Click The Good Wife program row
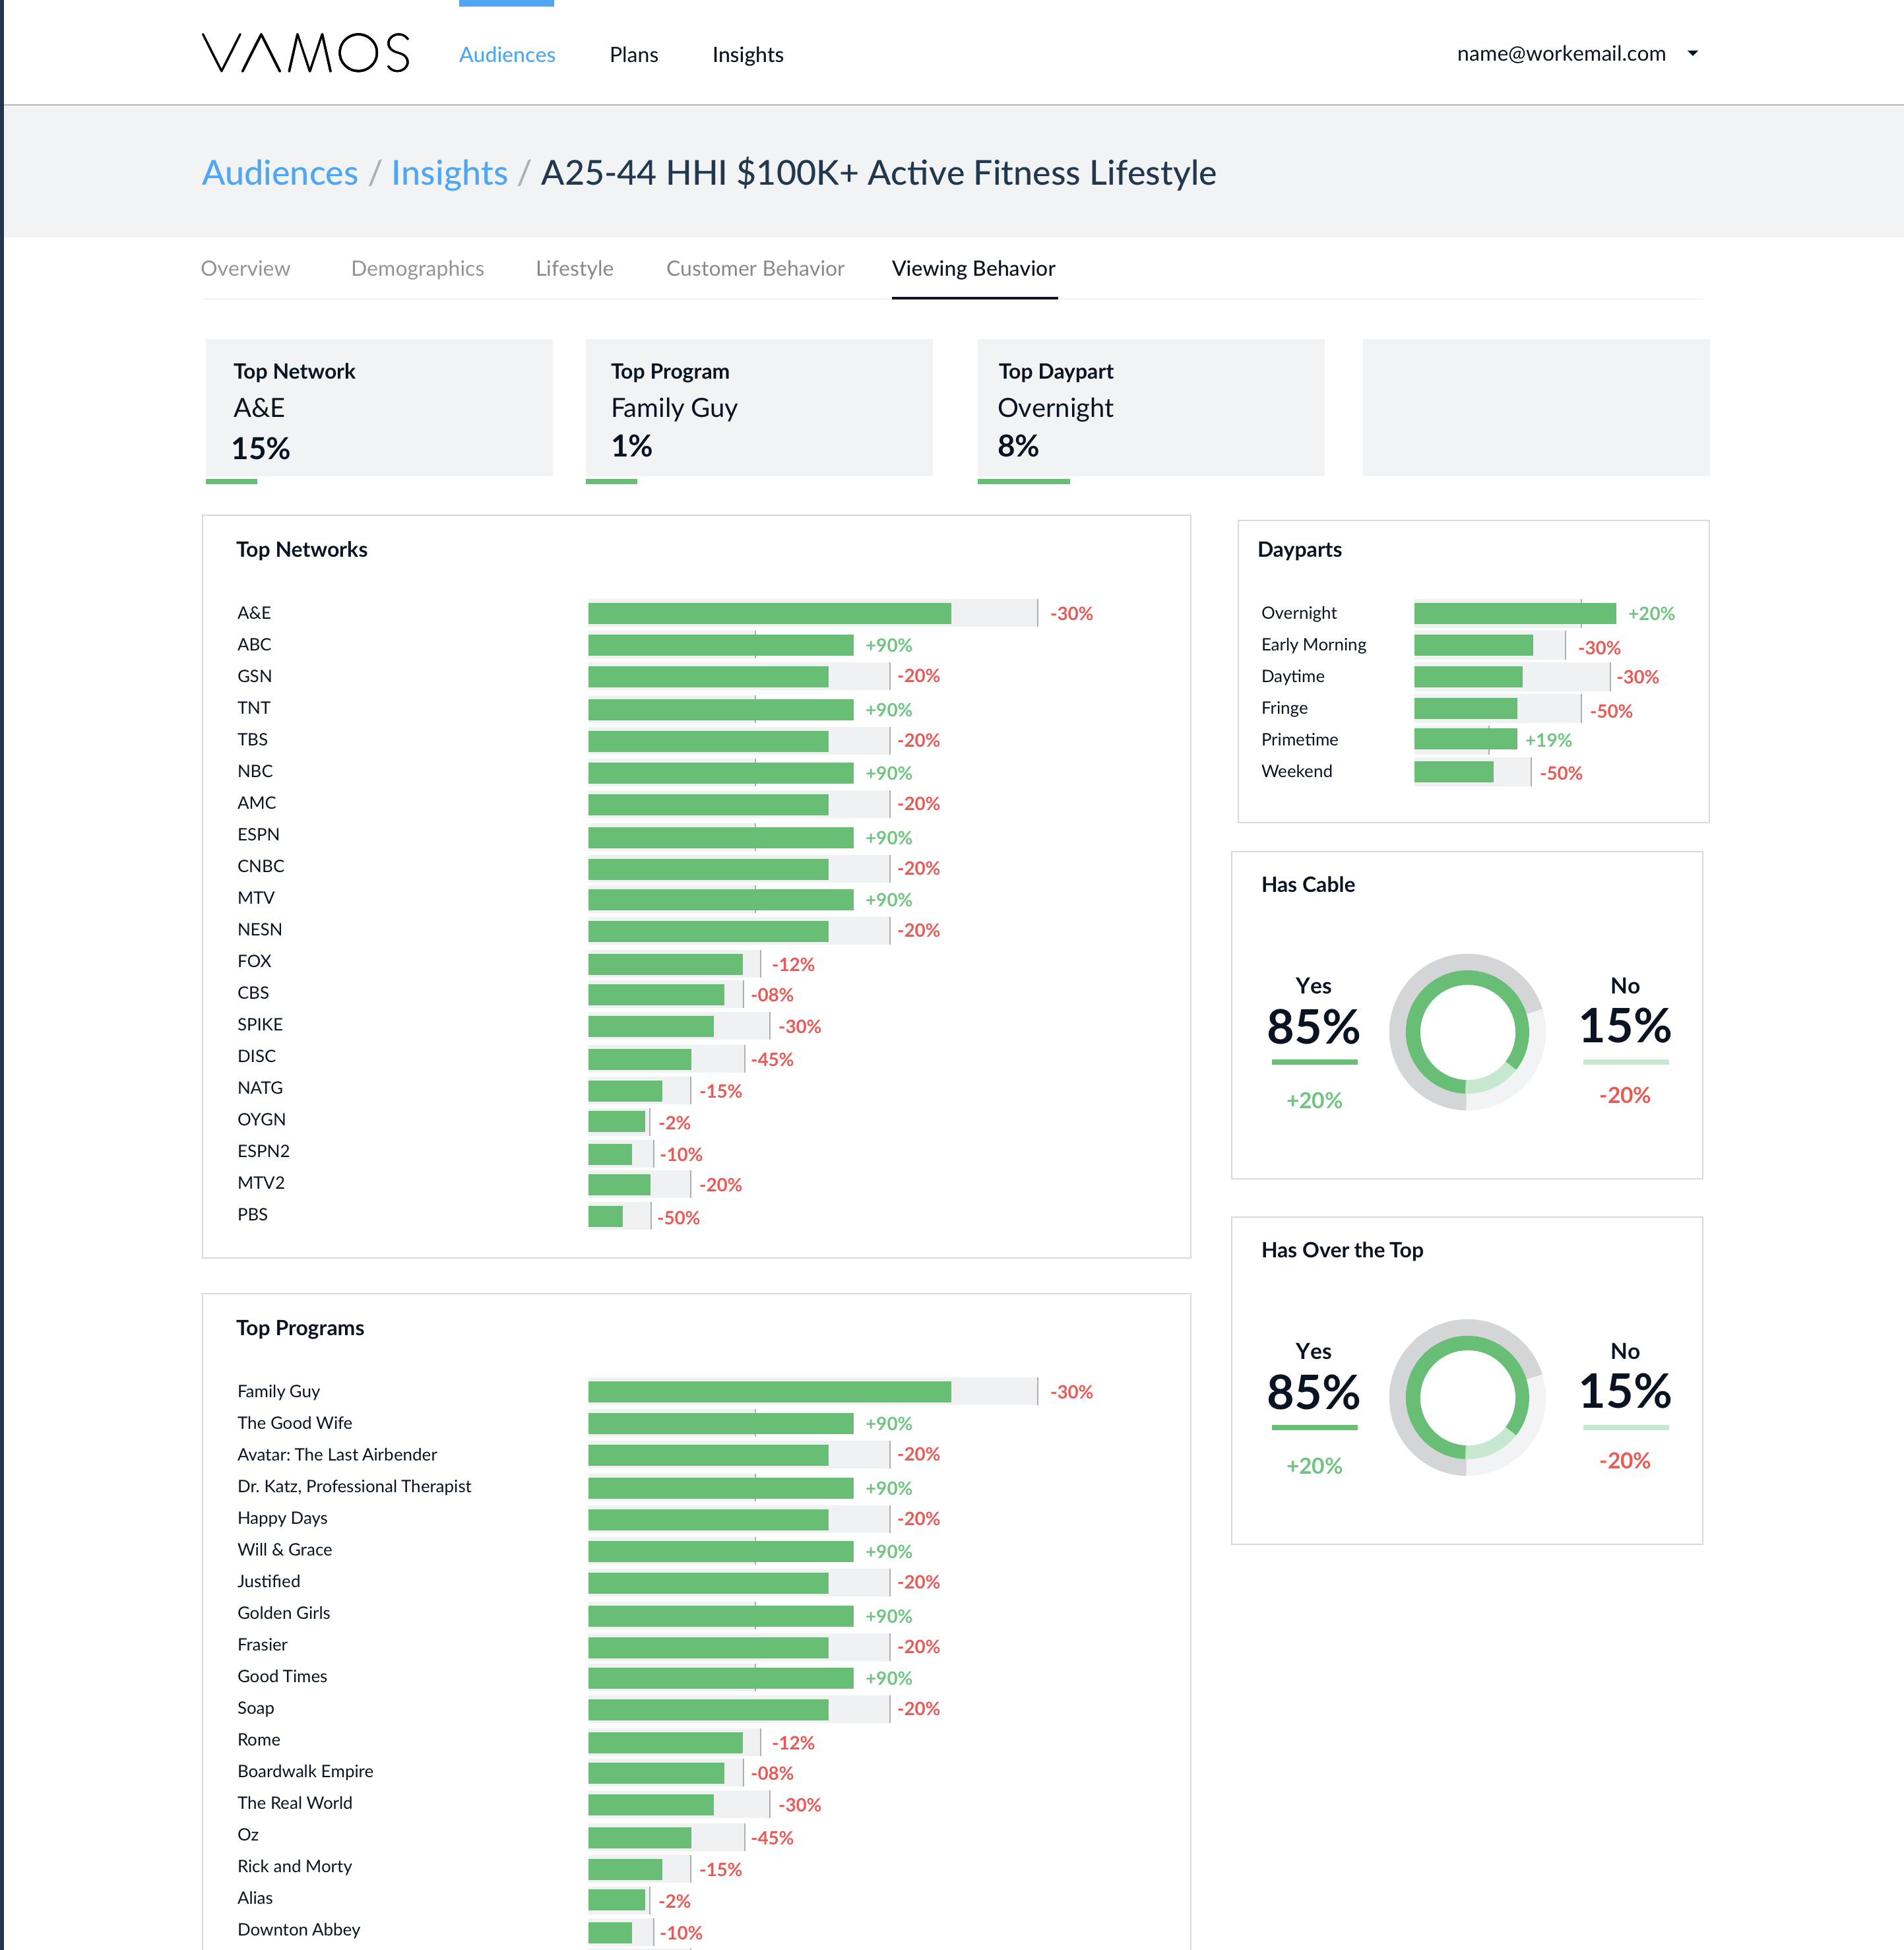This screenshot has width=1904, height=1950. (x=294, y=1423)
